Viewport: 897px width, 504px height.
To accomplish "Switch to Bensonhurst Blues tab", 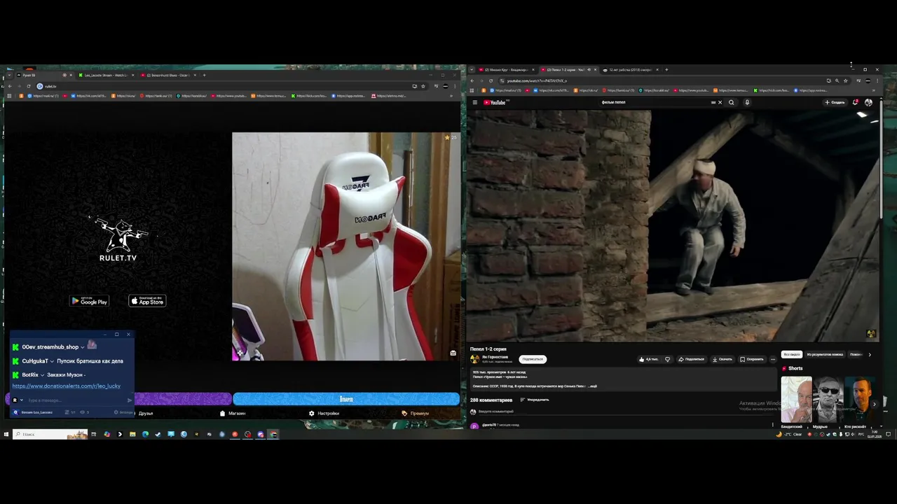I will 168,75.
